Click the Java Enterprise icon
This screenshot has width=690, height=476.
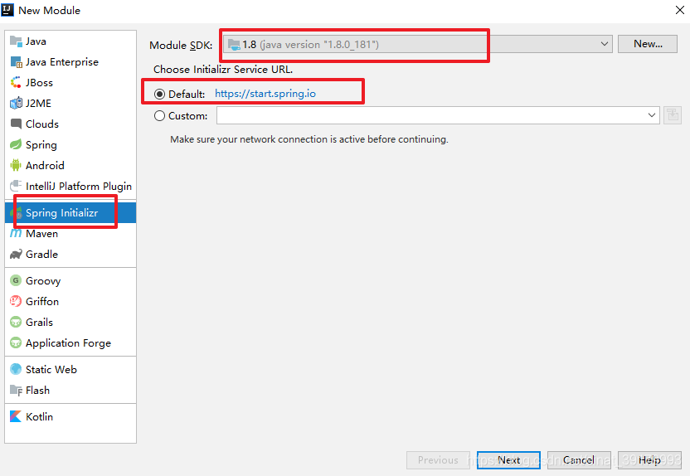(x=16, y=62)
